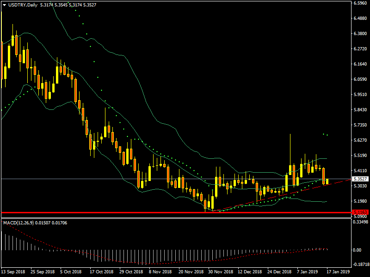This screenshot has width=370, height=277.
Task: Click the current price tag 5.3527
Action: coord(359,179)
